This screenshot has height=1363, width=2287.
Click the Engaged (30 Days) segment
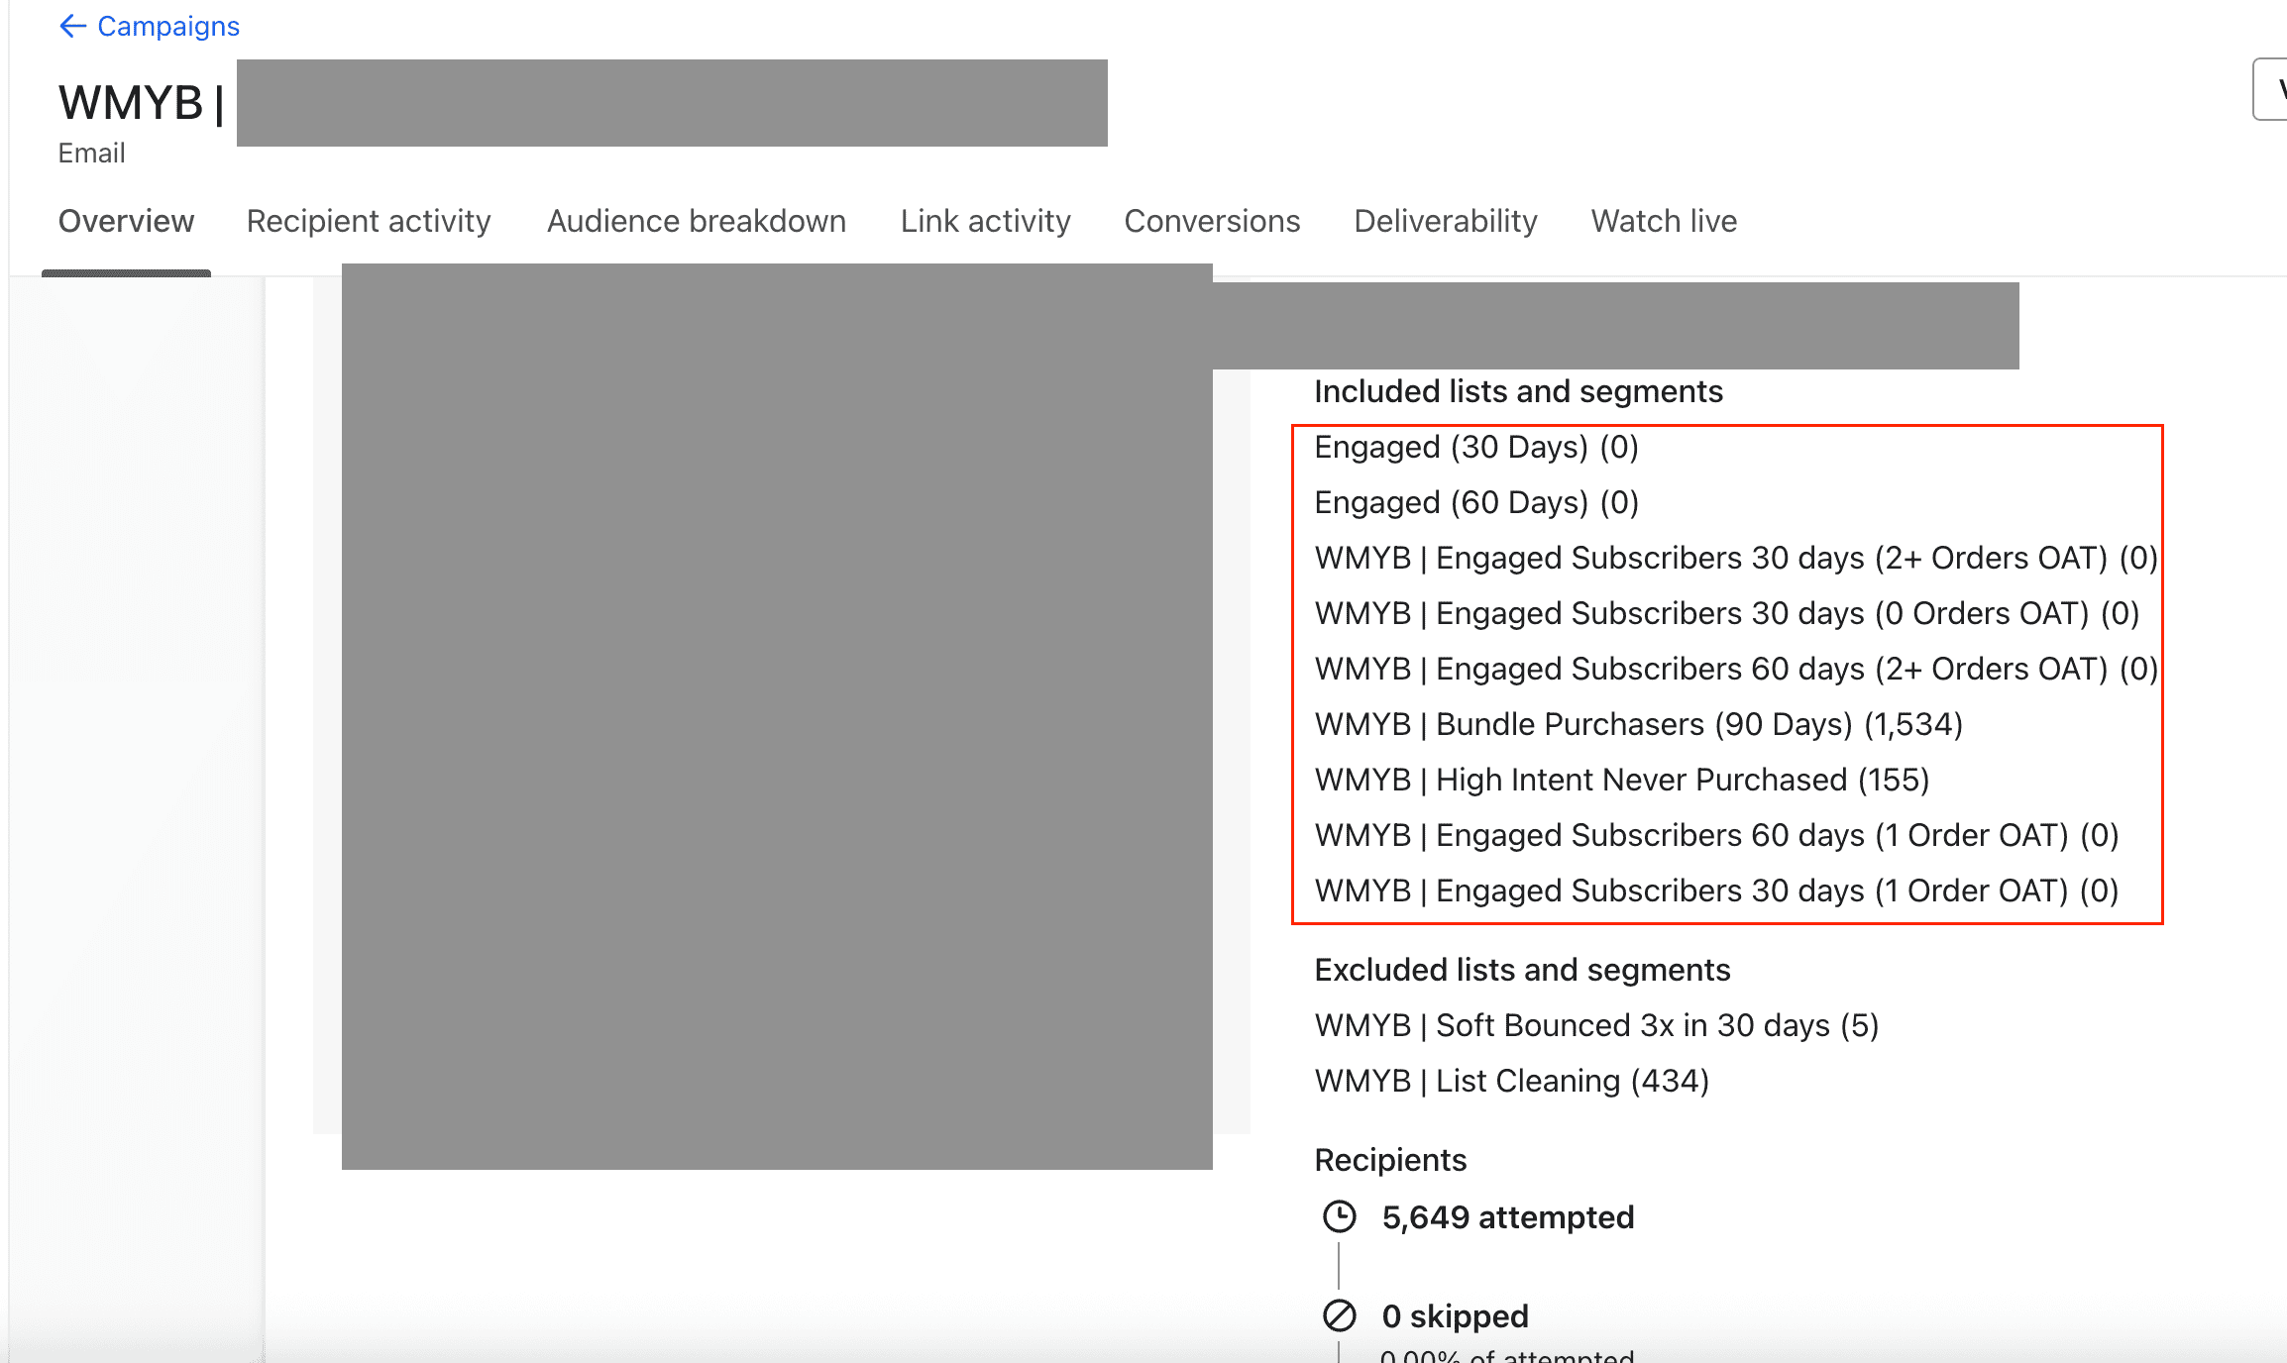coord(1475,447)
